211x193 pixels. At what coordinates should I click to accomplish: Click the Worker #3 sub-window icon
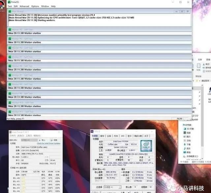click(x=10, y=39)
